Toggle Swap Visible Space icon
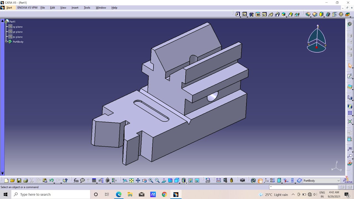Screen dimensions: 354x199 coord(197,180)
